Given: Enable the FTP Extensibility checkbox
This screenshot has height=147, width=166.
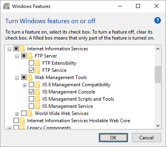Looking at the screenshot, I should 31,63.
